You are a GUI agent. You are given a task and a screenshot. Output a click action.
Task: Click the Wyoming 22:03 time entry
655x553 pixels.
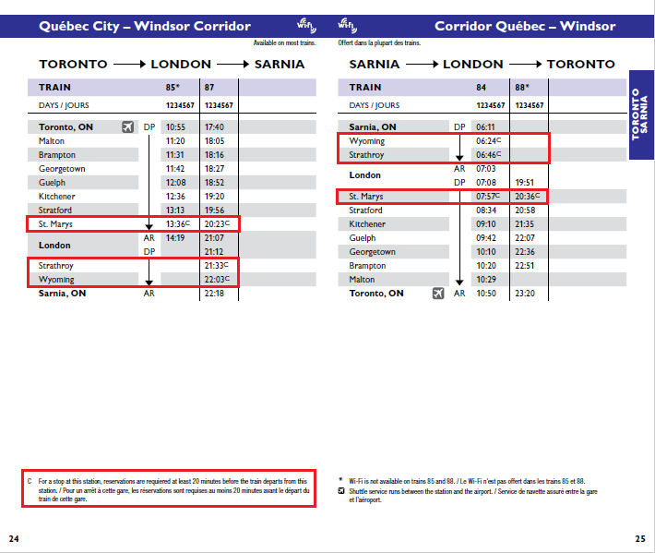[216, 280]
